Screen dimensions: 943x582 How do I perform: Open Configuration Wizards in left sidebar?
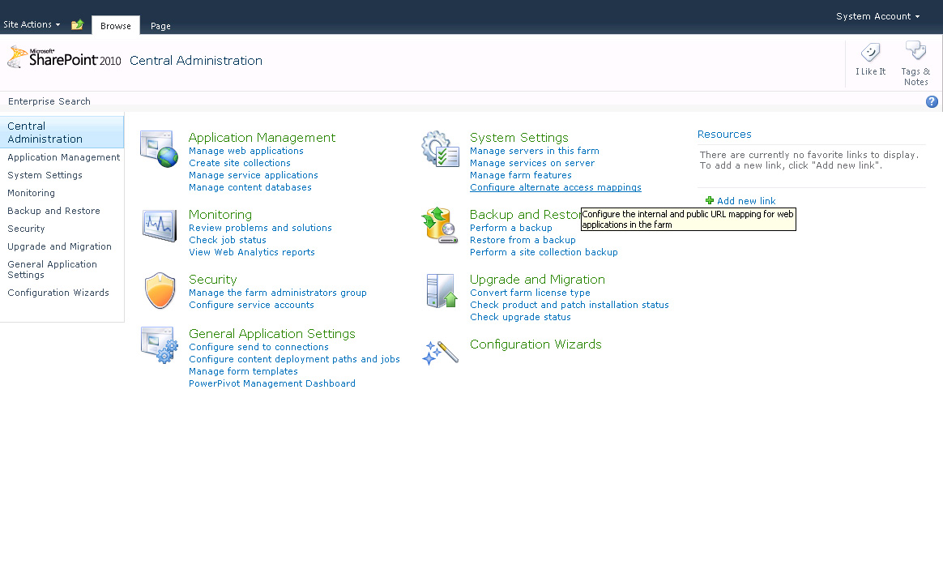pos(58,293)
